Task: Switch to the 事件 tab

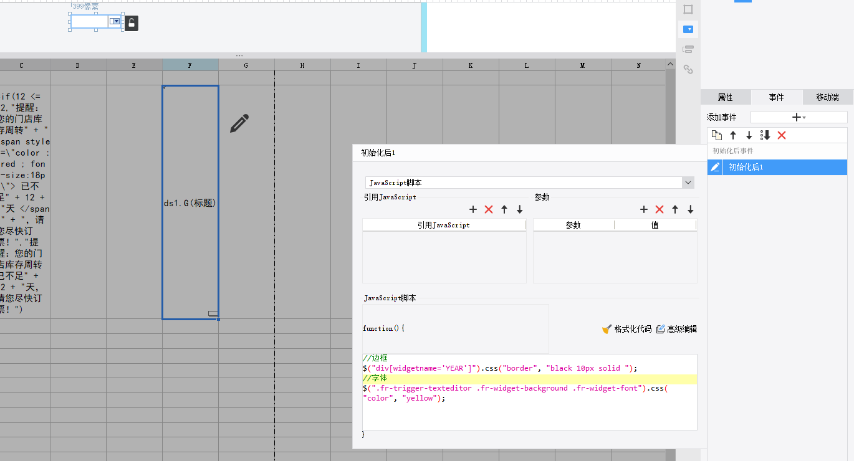Action: [x=776, y=97]
